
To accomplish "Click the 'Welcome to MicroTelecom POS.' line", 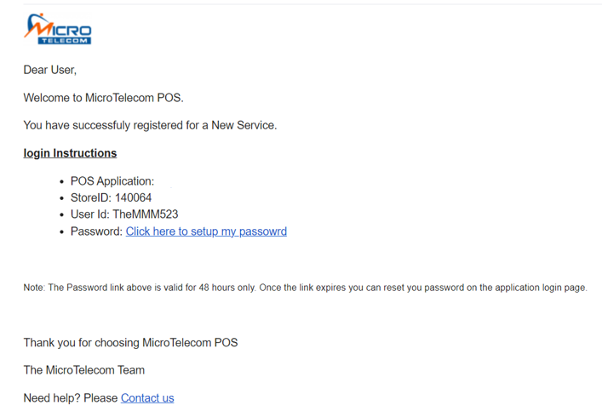I will click(104, 98).
